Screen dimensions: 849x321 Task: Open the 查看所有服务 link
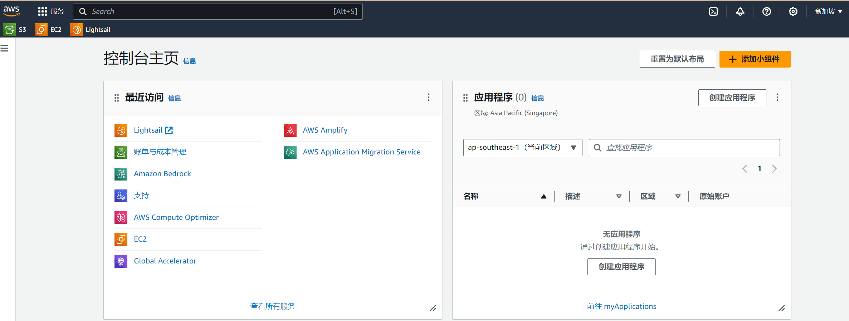tap(272, 306)
